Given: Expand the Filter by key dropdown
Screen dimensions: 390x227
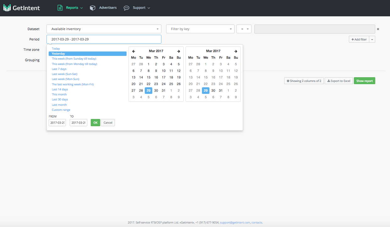Looking at the screenshot, I should [x=200, y=29].
